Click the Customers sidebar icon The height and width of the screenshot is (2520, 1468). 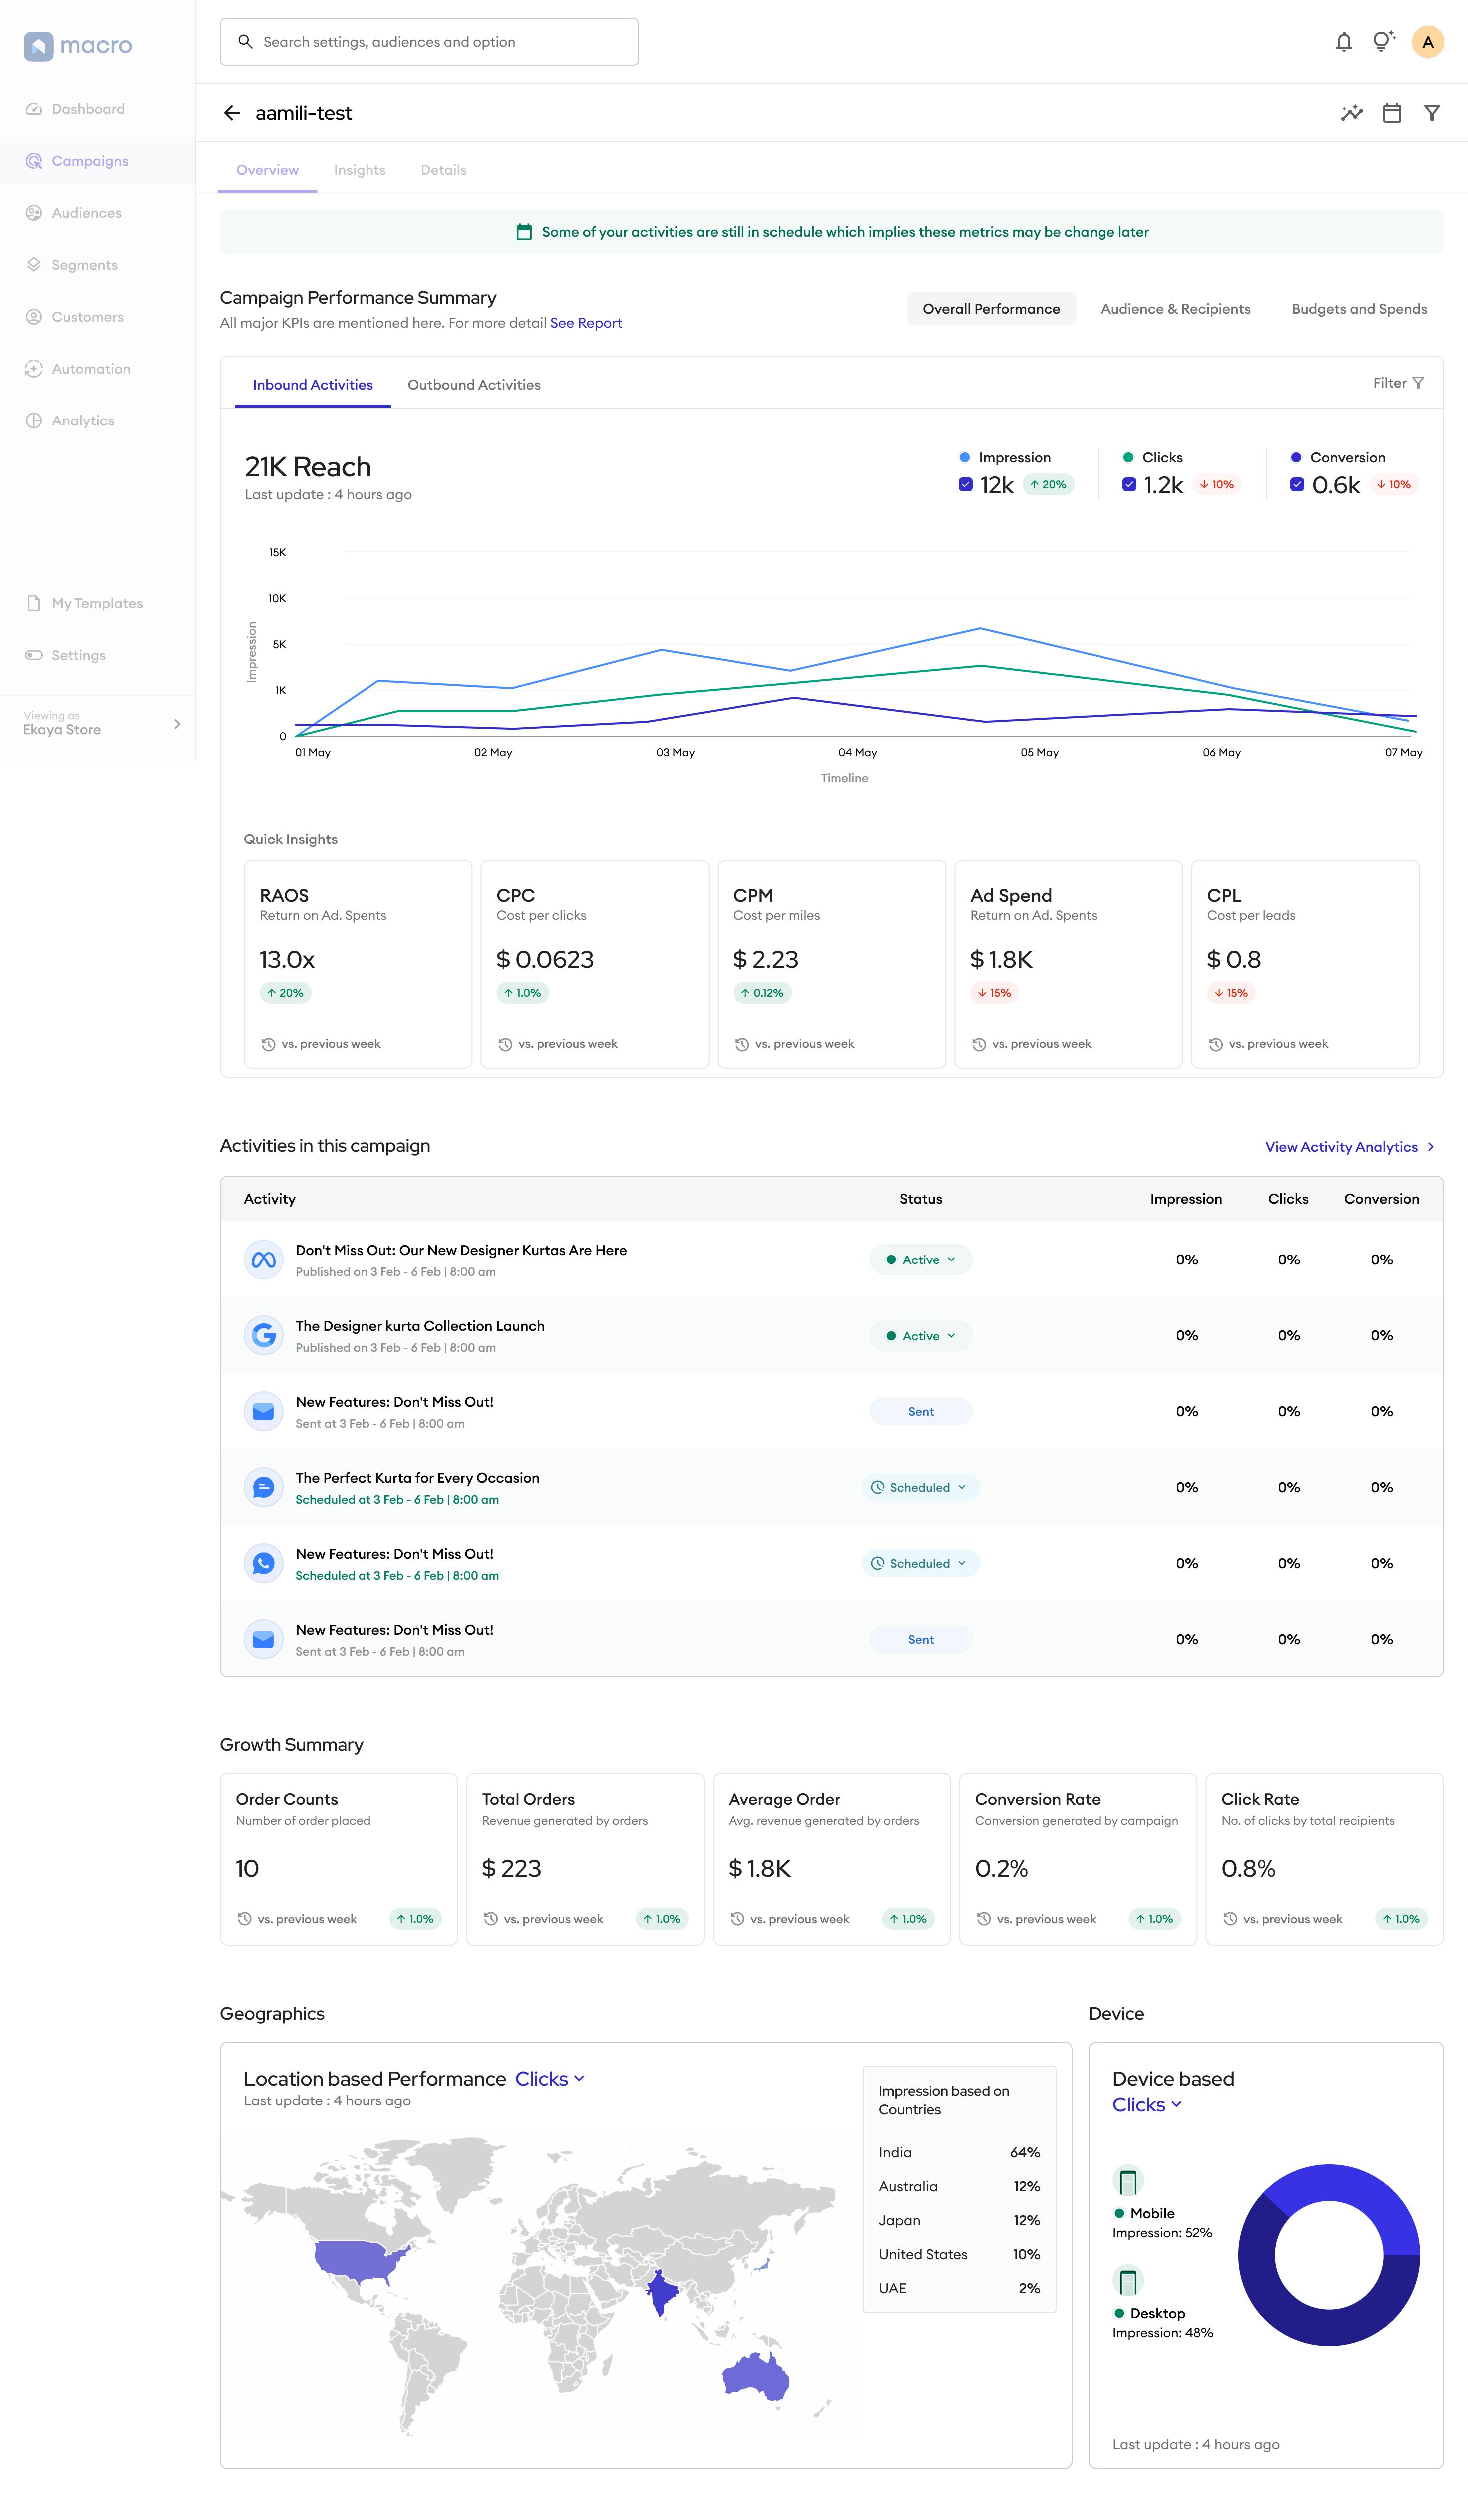[x=34, y=317]
